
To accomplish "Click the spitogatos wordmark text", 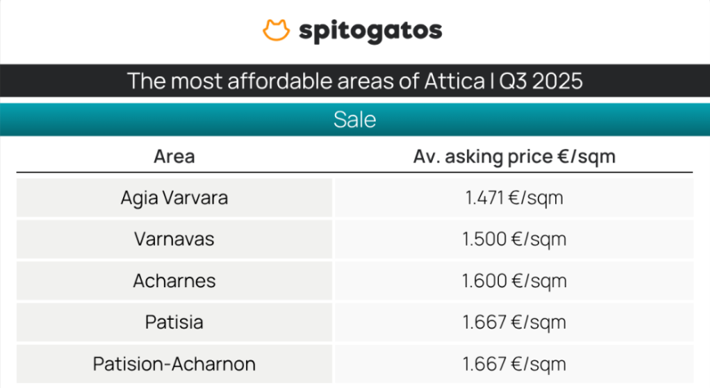I will pyautogui.click(x=370, y=31).
